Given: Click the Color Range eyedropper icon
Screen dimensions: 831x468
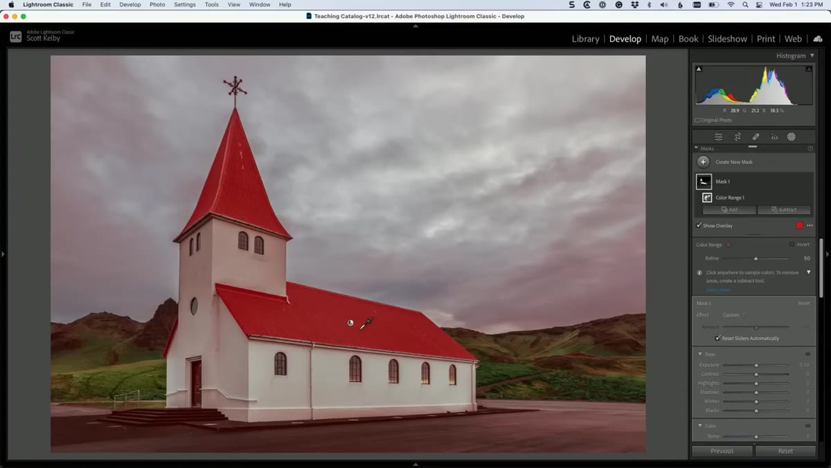Looking at the screenshot, I should coord(729,244).
